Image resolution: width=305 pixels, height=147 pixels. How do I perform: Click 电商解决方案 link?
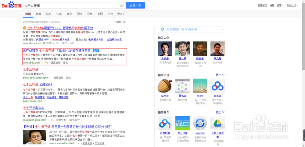pyautogui.click(x=96, y=40)
